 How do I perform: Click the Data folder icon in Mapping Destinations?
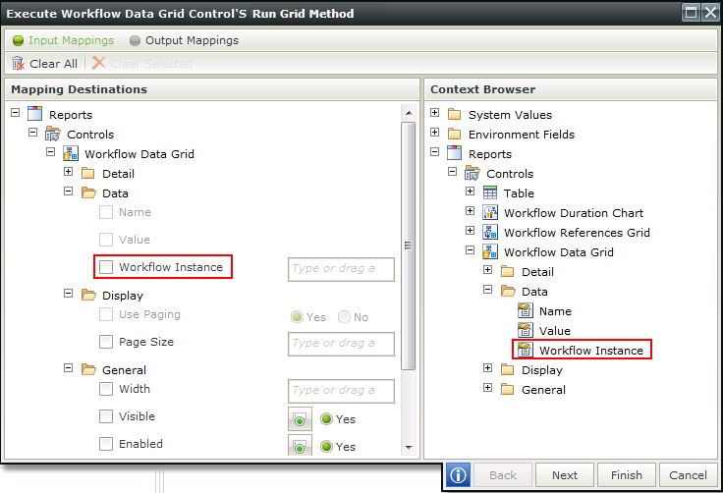tap(88, 192)
